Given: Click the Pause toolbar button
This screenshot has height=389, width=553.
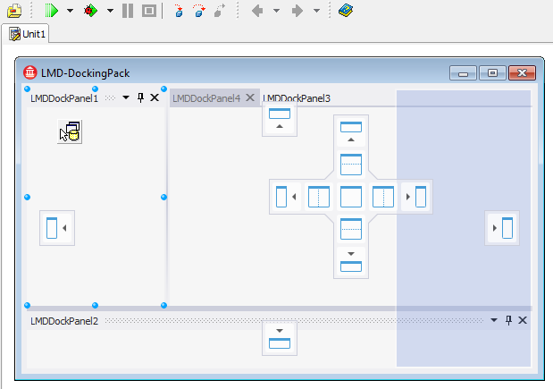Looking at the screenshot, I should tap(128, 11).
